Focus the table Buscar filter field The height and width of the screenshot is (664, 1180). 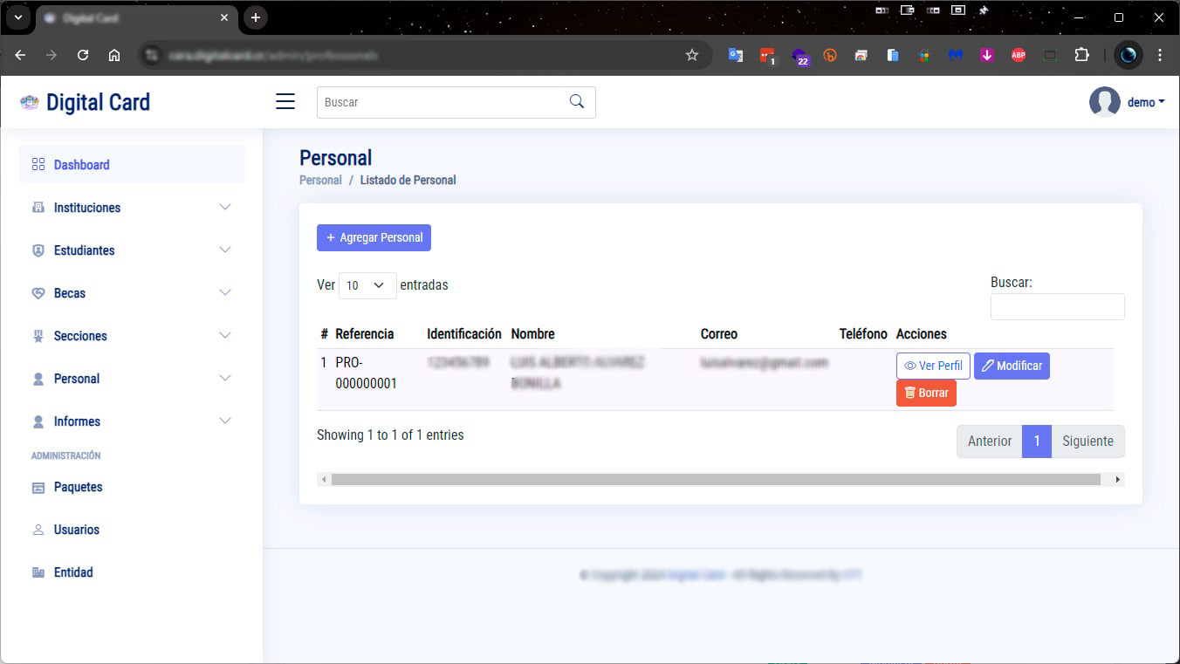tap(1057, 306)
